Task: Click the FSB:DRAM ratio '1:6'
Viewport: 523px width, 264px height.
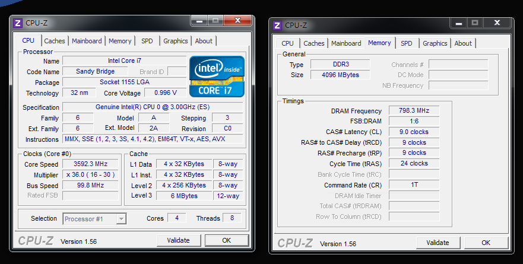Action: click(x=414, y=121)
